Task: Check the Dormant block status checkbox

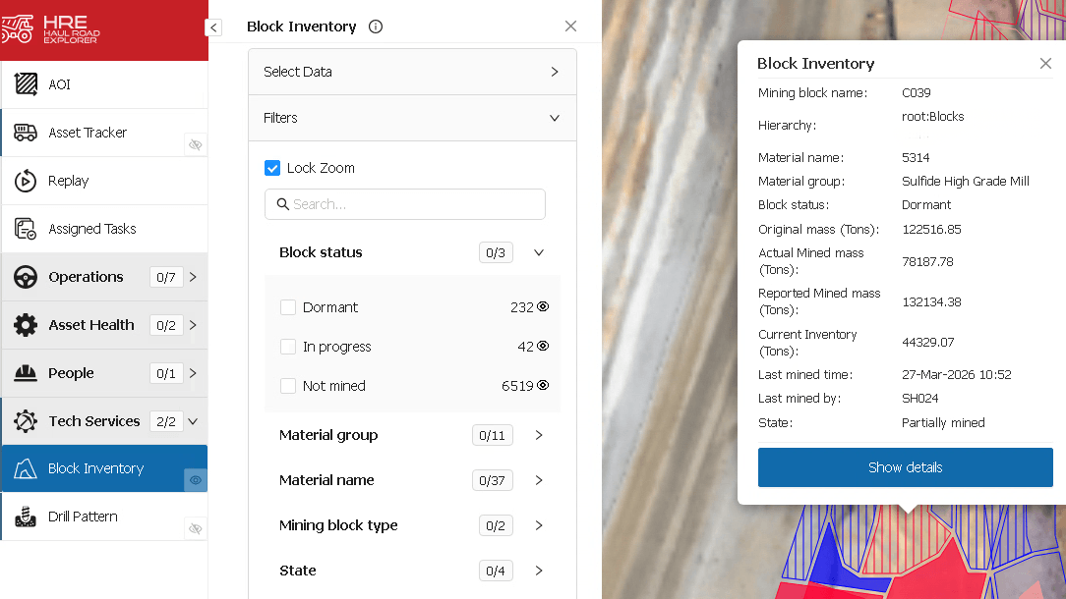Action: (287, 307)
